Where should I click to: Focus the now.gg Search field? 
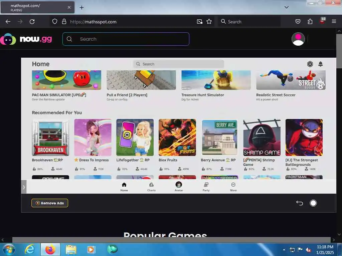pos(126,39)
